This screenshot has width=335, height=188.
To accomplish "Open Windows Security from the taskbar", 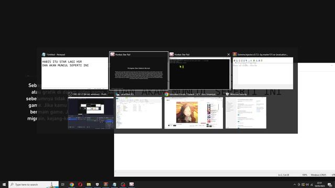I will [x=97, y=184].
